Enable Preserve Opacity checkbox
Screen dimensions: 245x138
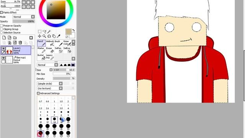(2, 26)
